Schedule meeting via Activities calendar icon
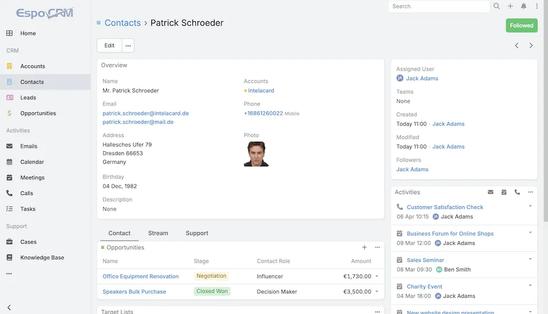This screenshot has height=314, width=548. (x=504, y=192)
